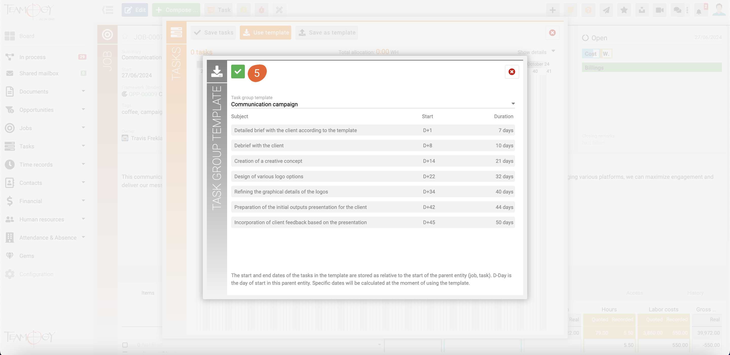
Task: Switch to the Access tab
Action: tap(634, 293)
